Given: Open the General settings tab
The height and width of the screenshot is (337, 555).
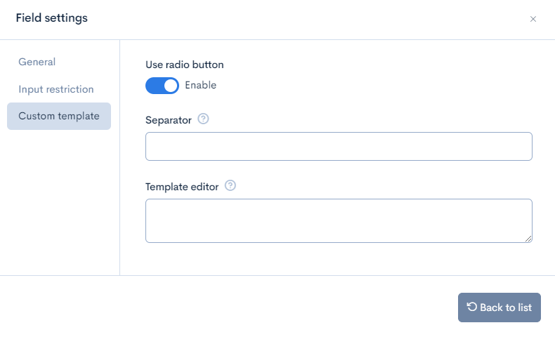Looking at the screenshot, I should click(37, 62).
